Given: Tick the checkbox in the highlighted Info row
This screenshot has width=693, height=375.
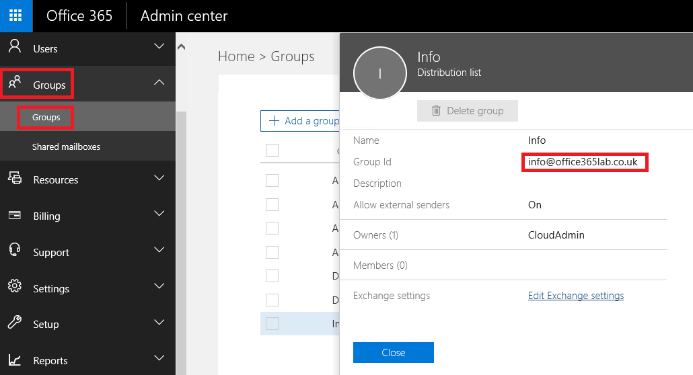Looking at the screenshot, I should (272, 323).
